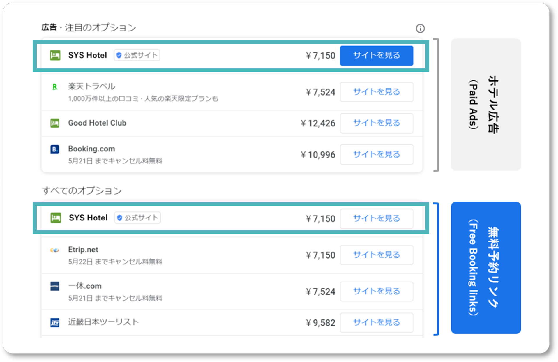Open サイトを見る for Good Hotel Club
This screenshot has height=362, width=558.
pos(377,123)
